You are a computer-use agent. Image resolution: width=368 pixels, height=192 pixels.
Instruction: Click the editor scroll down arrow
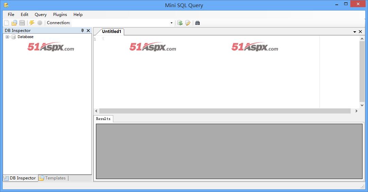coord(362,105)
